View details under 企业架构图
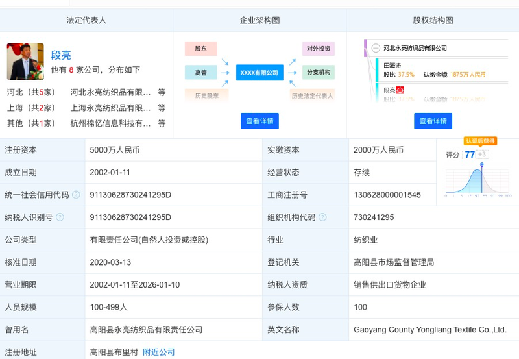 259,121
